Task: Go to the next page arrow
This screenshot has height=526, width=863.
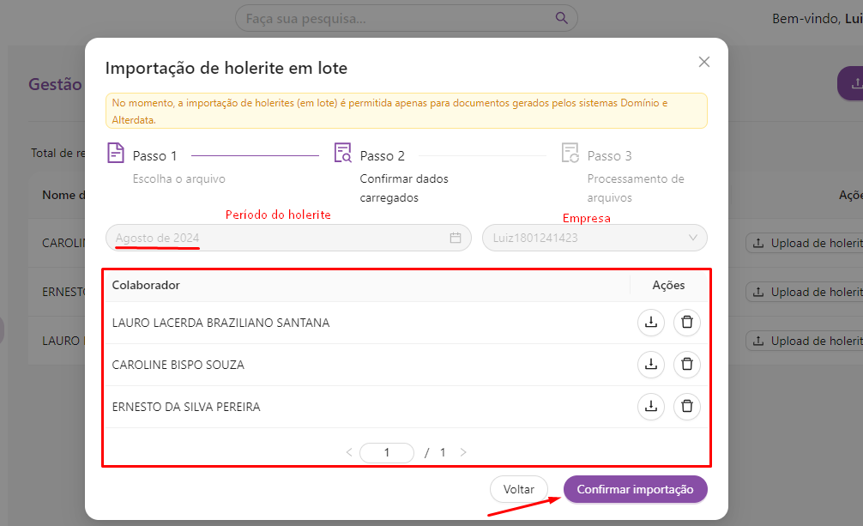Action: (x=463, y=452)
